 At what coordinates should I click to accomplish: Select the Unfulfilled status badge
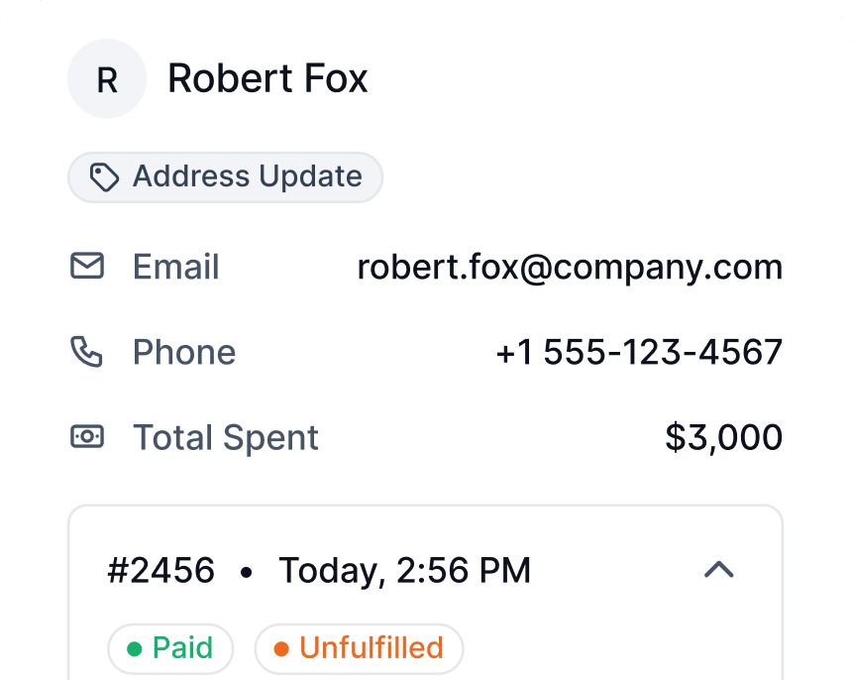[x=360, y=648]
